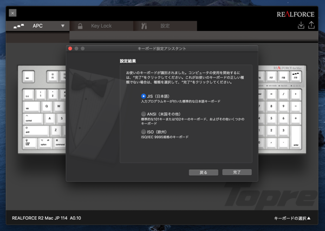325x231 pixels.
Task: Open the キーボードの選択 selector
Action: pyautogui.click(x=292, y=218)
